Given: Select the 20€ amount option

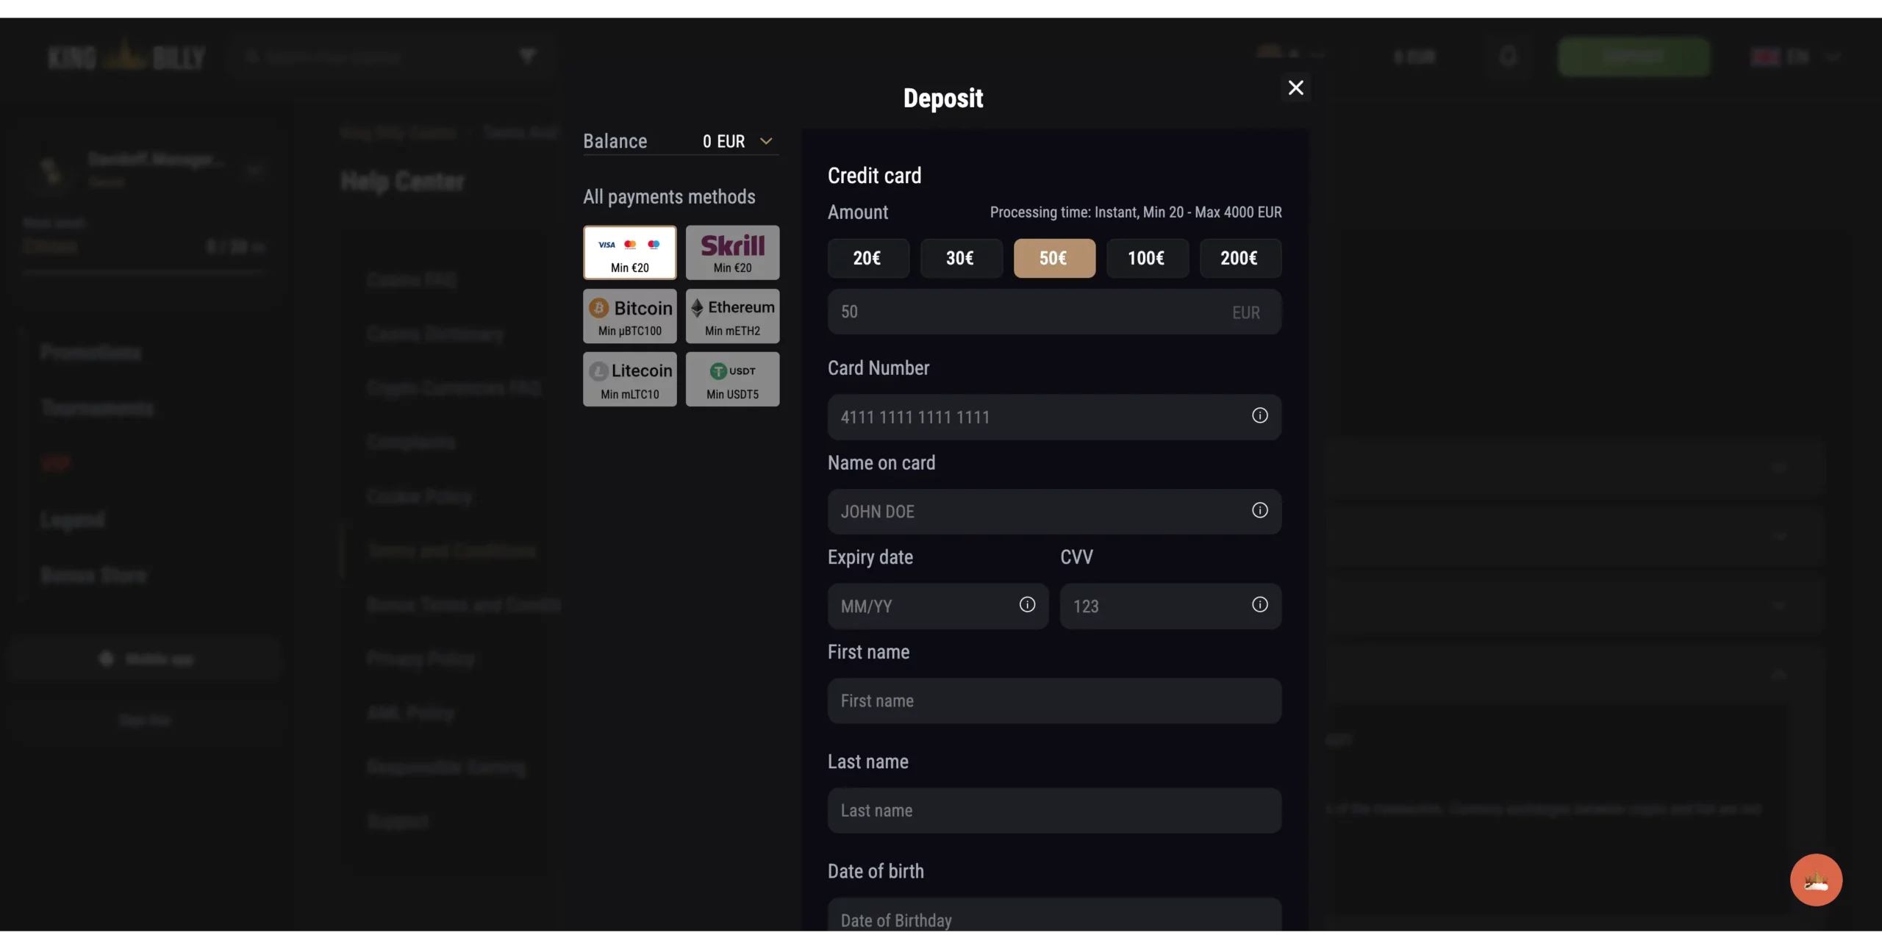Looking at the screenshot, I should pyautogui.click(x=867, y=258).
